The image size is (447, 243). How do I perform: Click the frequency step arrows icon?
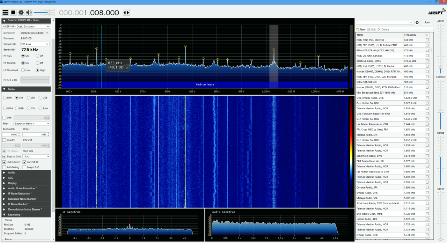pos(126,13)
